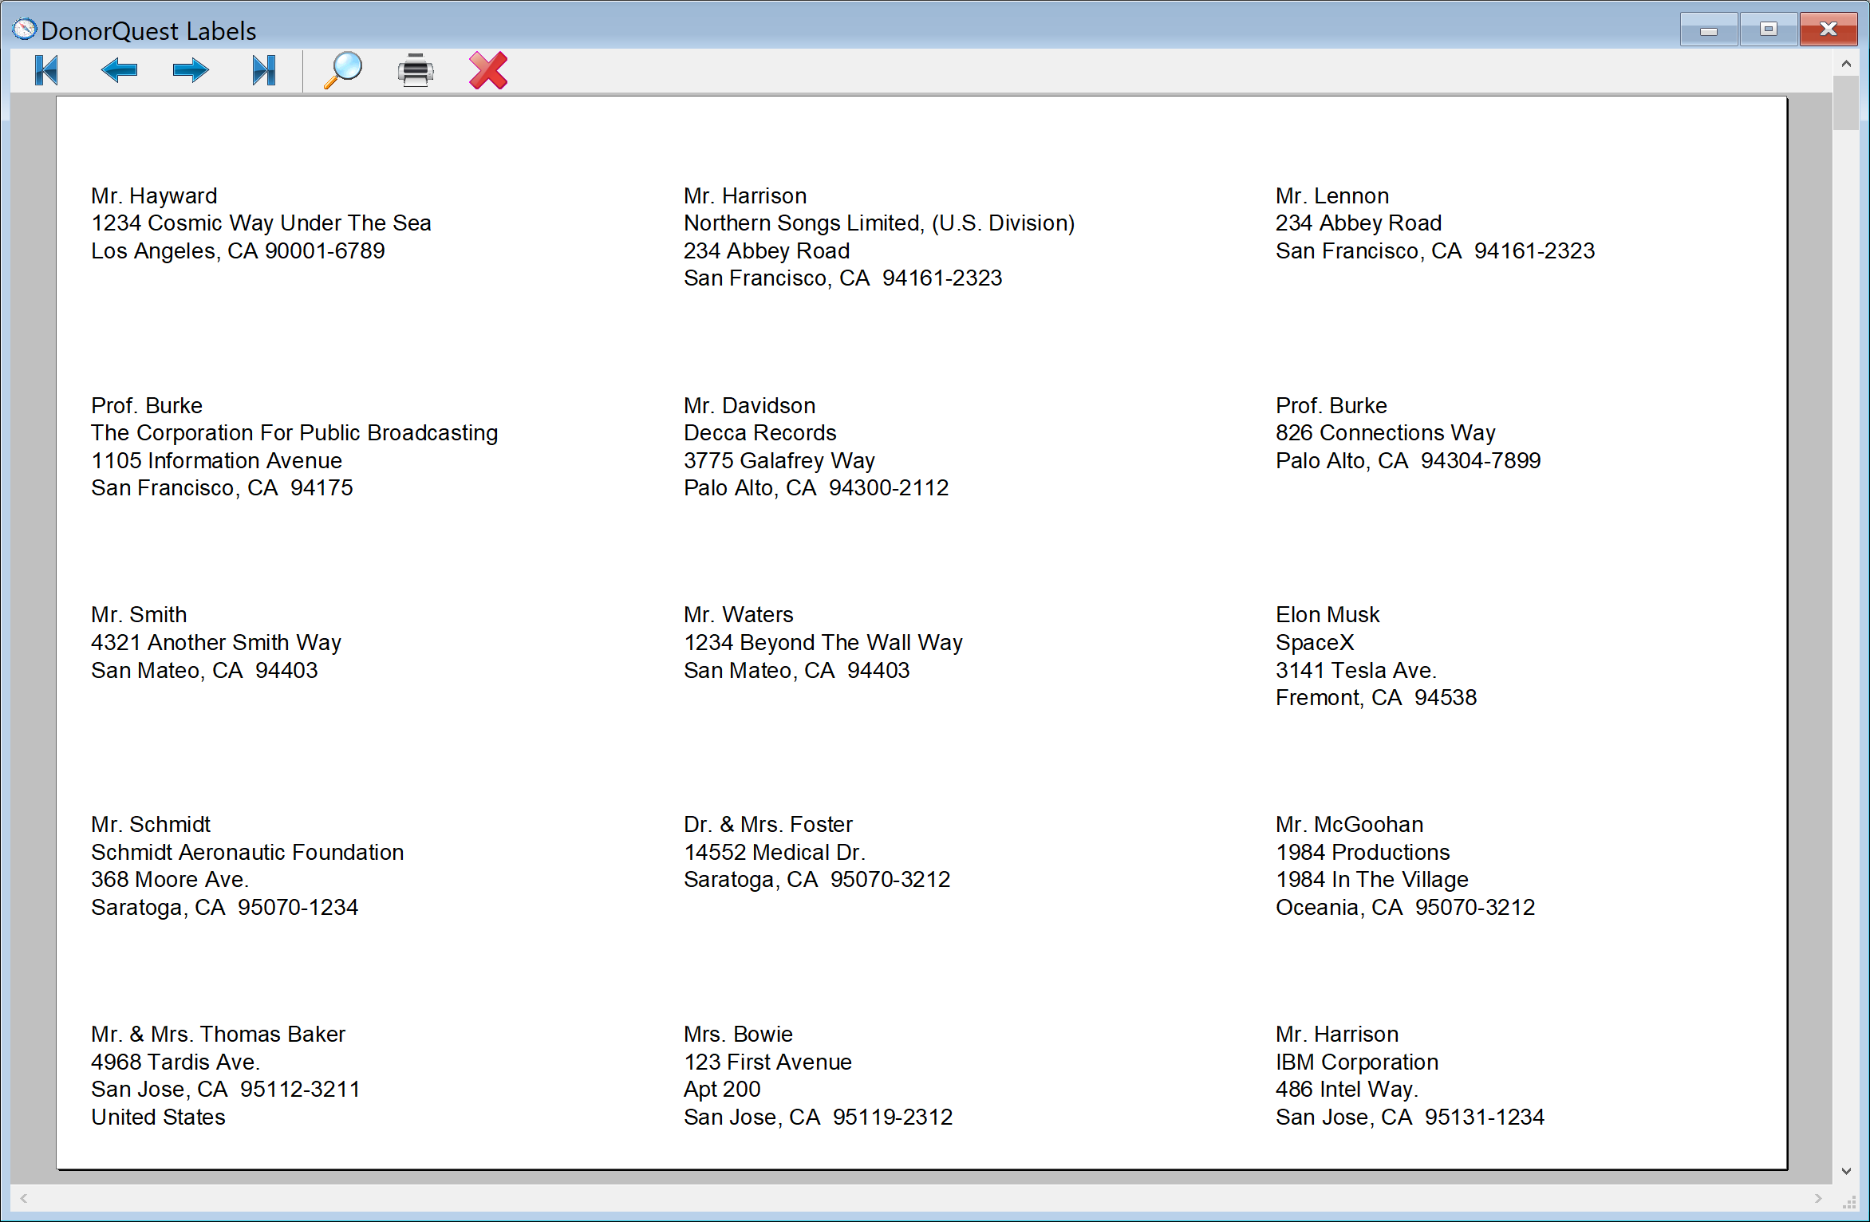Click the vertical scrollbar up arrow
The height and width of the screenshot is (1222, 1870).
point(1846,63)
